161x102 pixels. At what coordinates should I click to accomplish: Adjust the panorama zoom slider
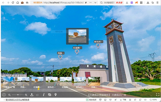(x=18, y=95)
